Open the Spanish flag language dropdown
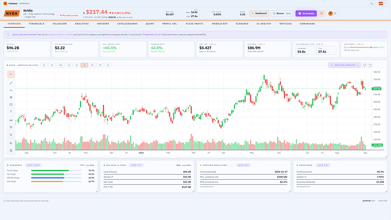391x220 pixels. pyautogui.click(x=382, y=3)
